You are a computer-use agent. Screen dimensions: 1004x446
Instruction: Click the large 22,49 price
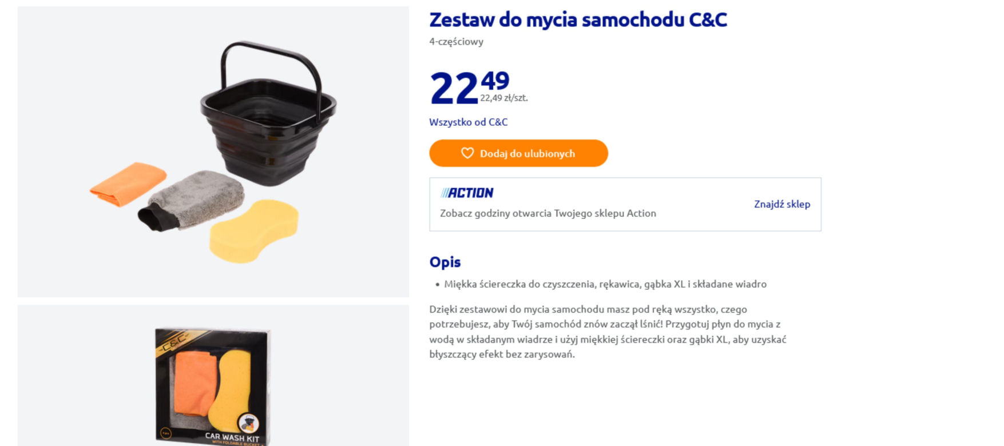pos(469,87)
